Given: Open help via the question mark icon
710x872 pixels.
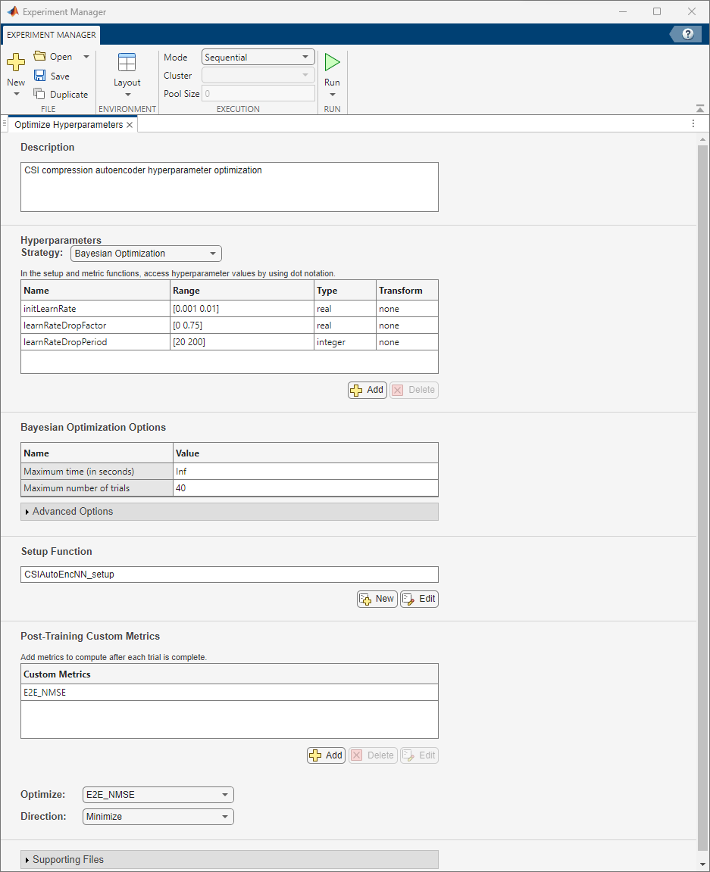Looking at the screenshot, I should tap(687, 34).
